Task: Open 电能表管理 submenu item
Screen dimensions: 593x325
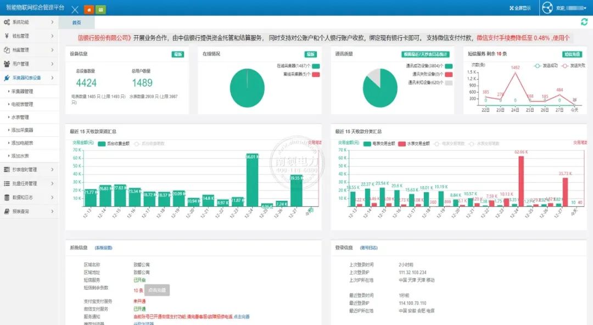Action: click(x=23, y=104)
